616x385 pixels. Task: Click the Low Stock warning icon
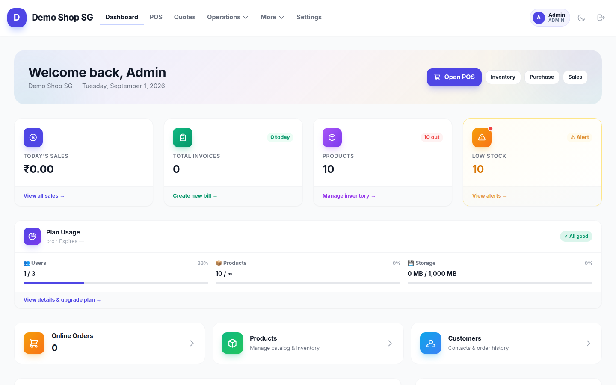point(482,137)
